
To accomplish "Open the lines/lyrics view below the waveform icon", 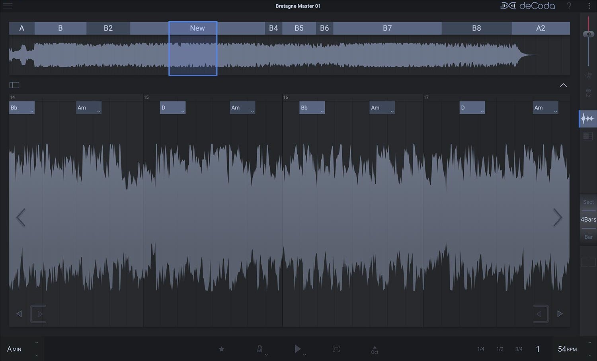I will (x=587, y=136).
